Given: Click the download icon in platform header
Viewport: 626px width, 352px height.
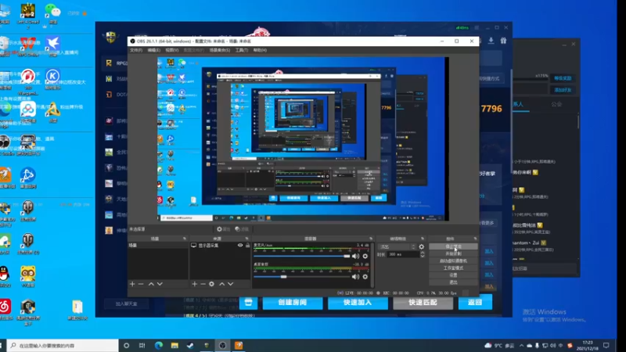Looking at the screenshot, I should tap(491, 41).
